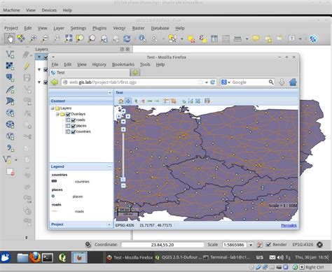The image size is (332, 272).
Task: Click the QGIS Refresh map icon
Action: click(x=127, y=38)
